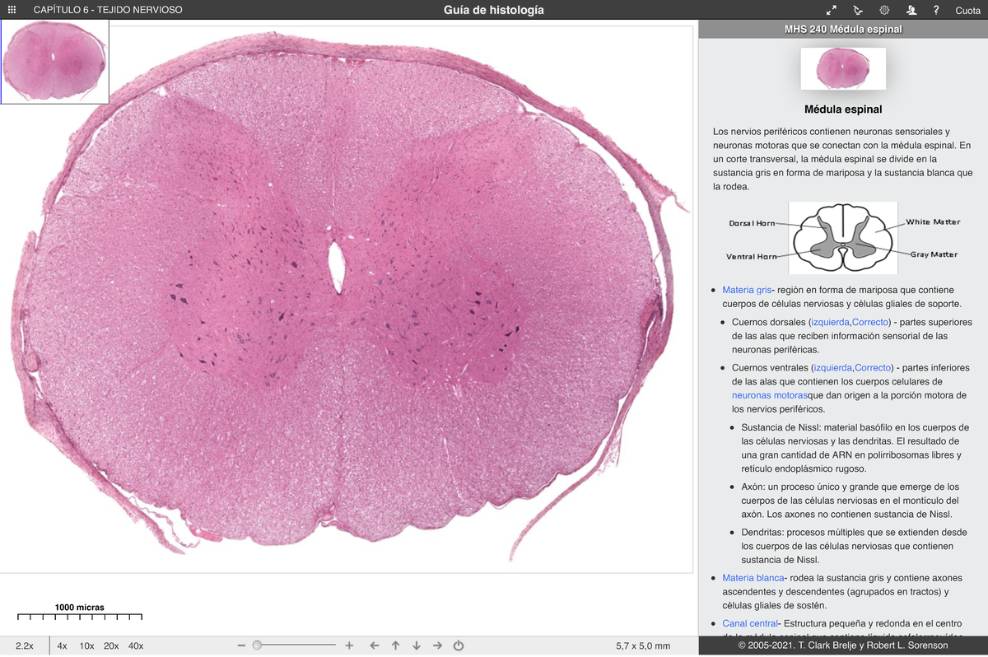
Task: Click Correcto link for Cuernos dorsales
Action: [871, 321]
